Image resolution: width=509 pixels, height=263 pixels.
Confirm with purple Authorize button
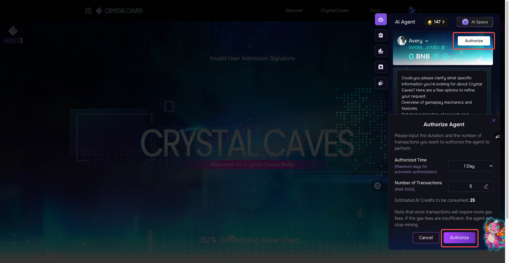[x=459, y=238]
